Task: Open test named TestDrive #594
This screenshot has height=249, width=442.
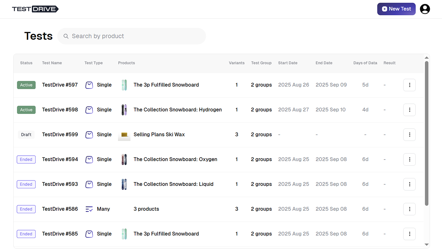Action: pos(60,159)
